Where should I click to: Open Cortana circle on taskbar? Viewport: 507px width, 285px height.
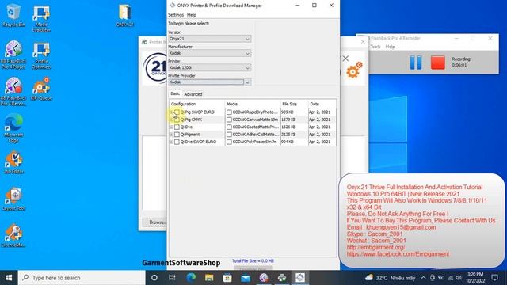154,278
